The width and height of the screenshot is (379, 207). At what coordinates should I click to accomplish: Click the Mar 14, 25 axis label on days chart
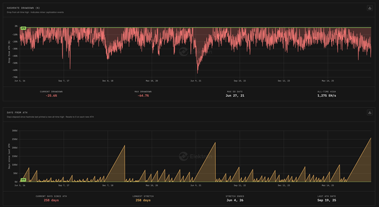tap(328, 186)
